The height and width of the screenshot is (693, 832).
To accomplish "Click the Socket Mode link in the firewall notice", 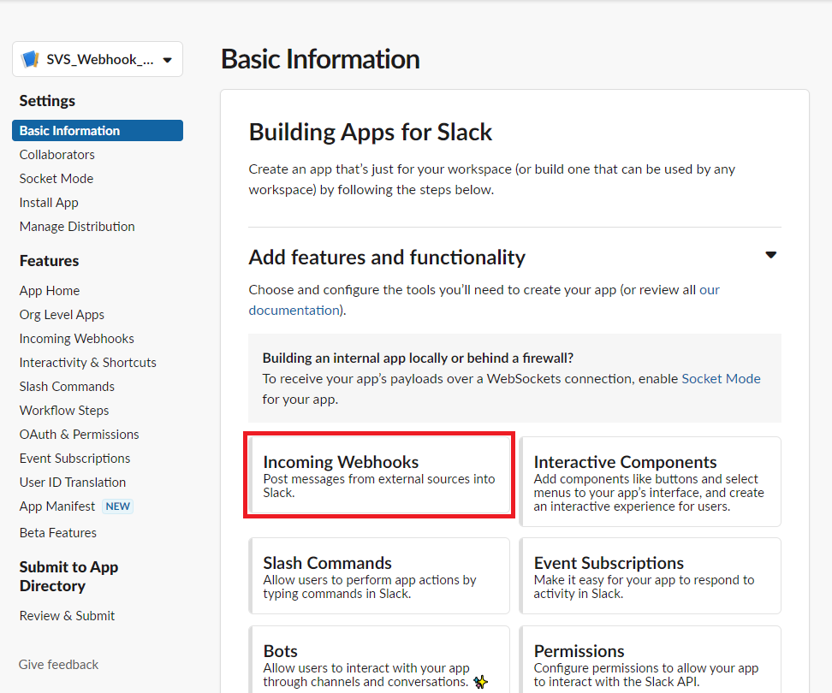I will tap(721, 378).
